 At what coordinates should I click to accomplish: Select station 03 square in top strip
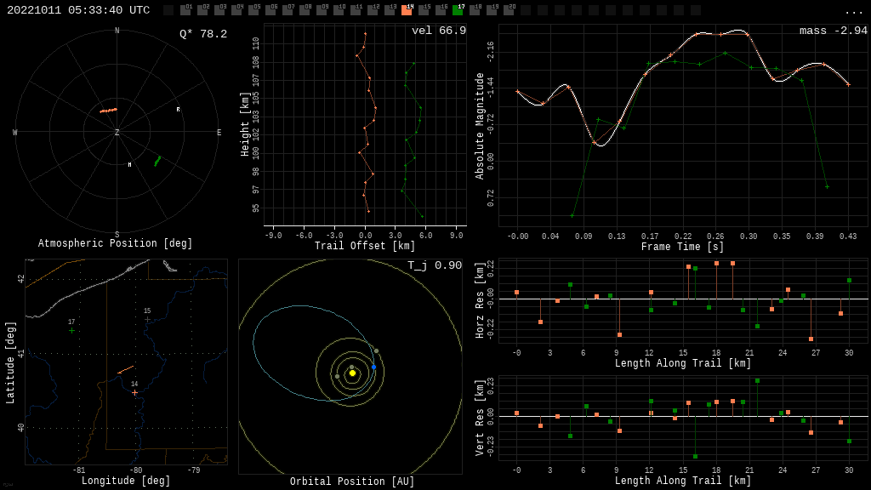point(219,10)
